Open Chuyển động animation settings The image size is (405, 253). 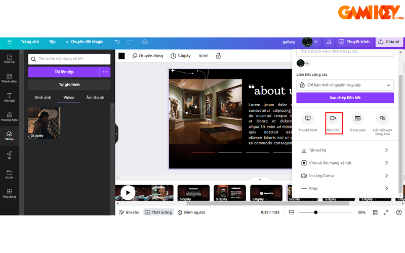[x=147, y=56]
